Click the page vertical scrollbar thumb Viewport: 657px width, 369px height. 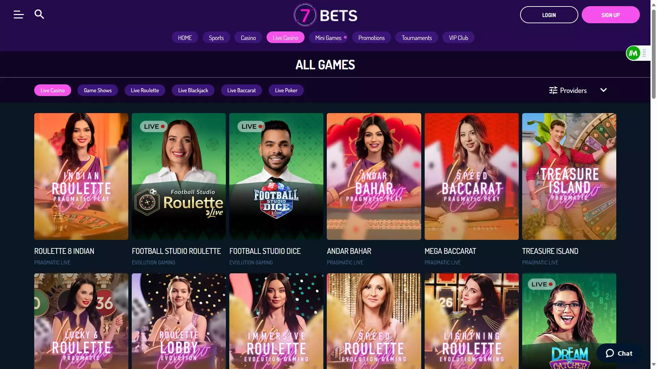click(654, 54)
